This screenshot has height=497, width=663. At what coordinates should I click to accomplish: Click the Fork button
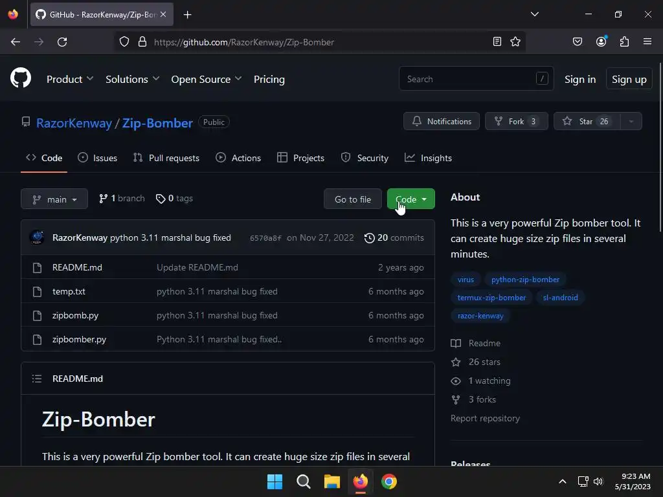pos(516,121)
